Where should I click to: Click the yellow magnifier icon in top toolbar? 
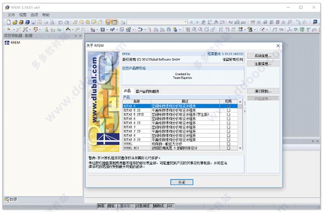coord(82,22)
